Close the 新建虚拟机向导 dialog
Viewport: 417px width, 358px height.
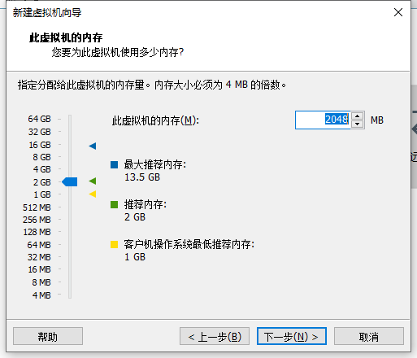coord(398,12)
